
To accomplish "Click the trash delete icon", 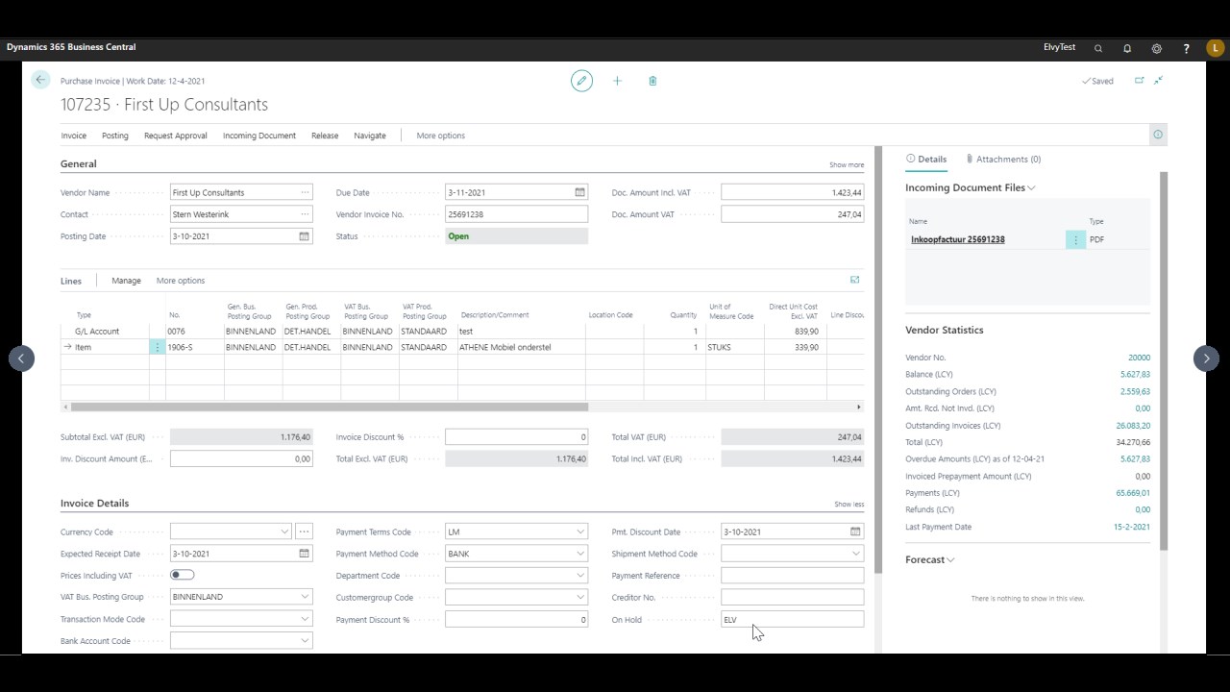I will click(x=652, y=81).
